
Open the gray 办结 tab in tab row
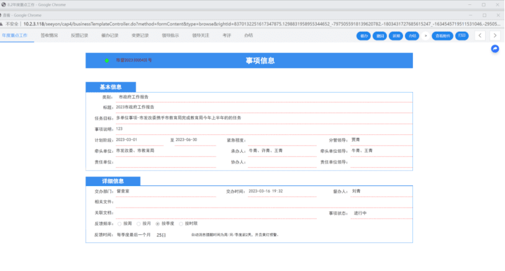pos(248,35)
